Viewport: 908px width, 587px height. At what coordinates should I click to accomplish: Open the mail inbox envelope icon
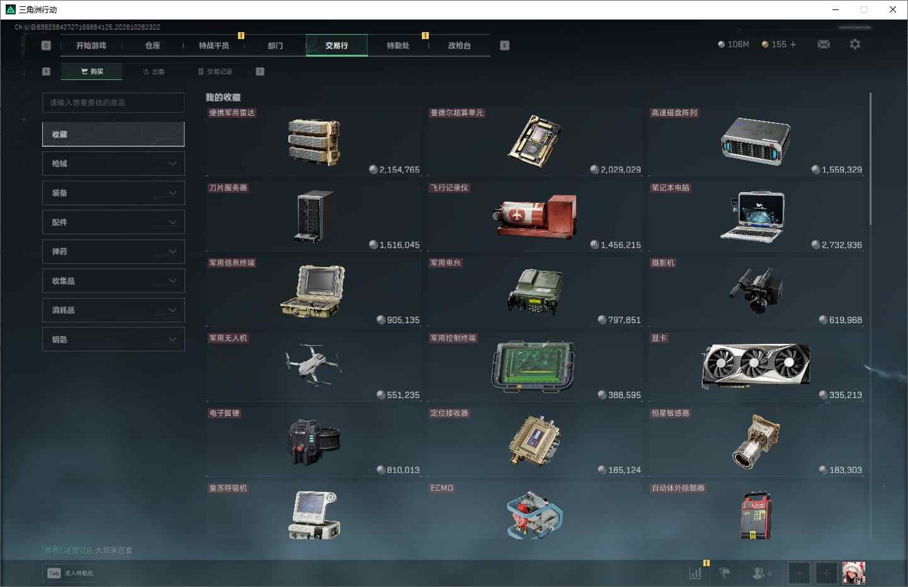point(824,44)
